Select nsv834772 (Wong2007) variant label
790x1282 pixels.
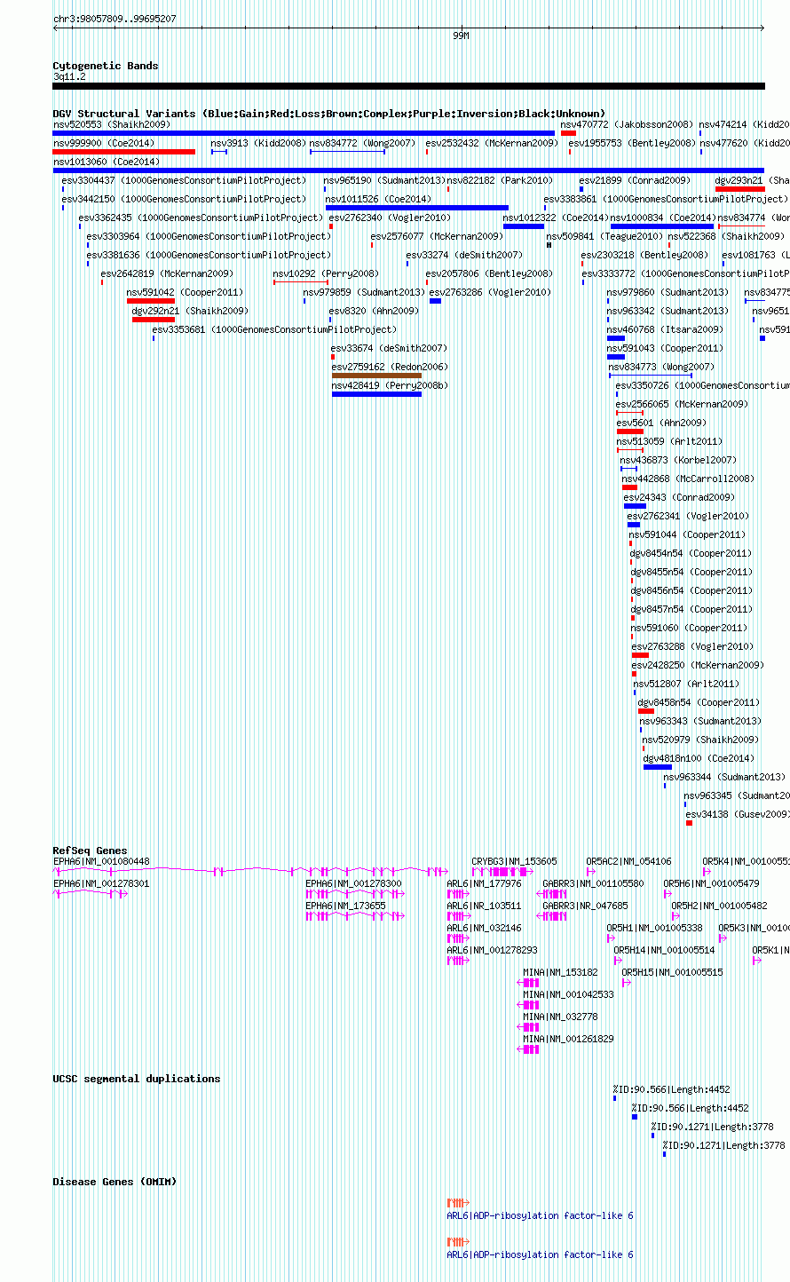[362, 143]
